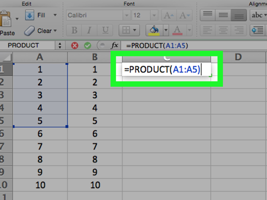
Task: Toggle Bold formatting
Action: click(x=74, y=30)
